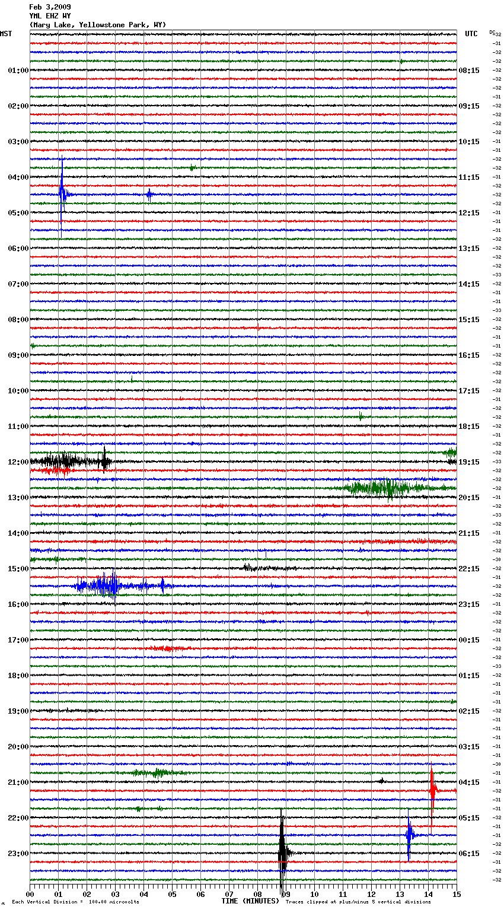Click the '11:15' UTC time label
This screenshot has width=504, height=910.
[469, 177]
